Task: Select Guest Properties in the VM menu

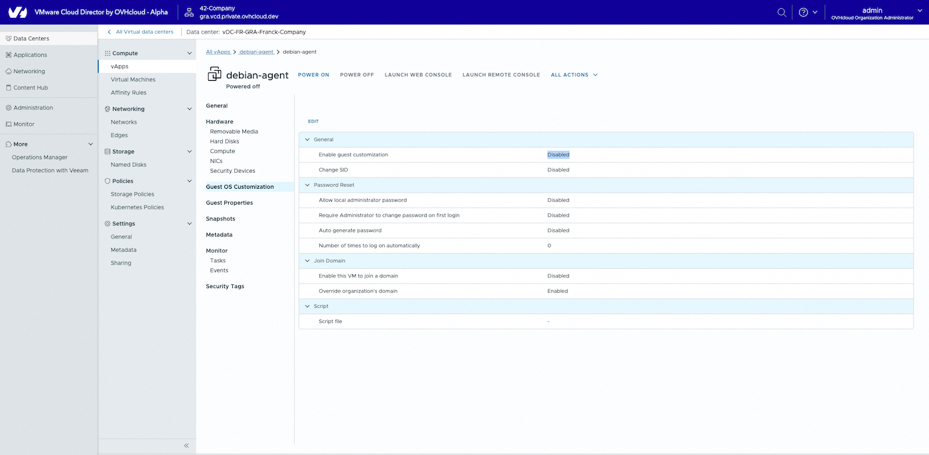Action: [229, 203]
